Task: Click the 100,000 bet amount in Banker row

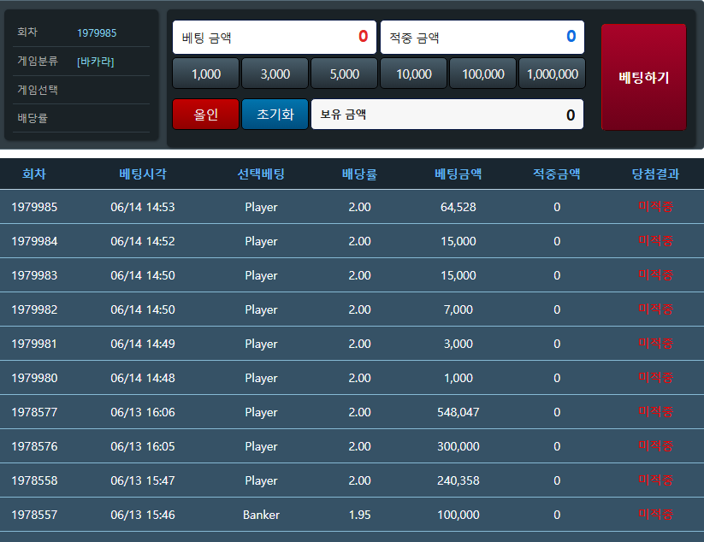Action: point(458,515)
